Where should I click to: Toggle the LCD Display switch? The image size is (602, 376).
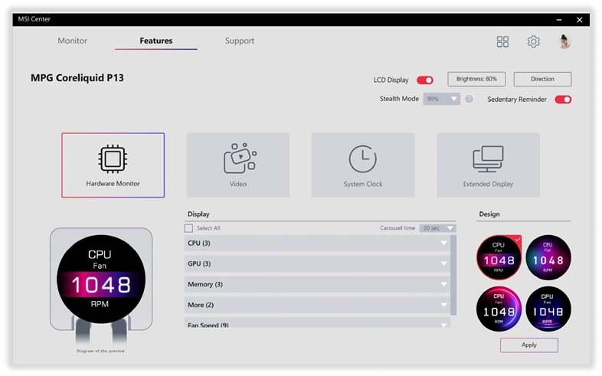[x=425, y=80]
